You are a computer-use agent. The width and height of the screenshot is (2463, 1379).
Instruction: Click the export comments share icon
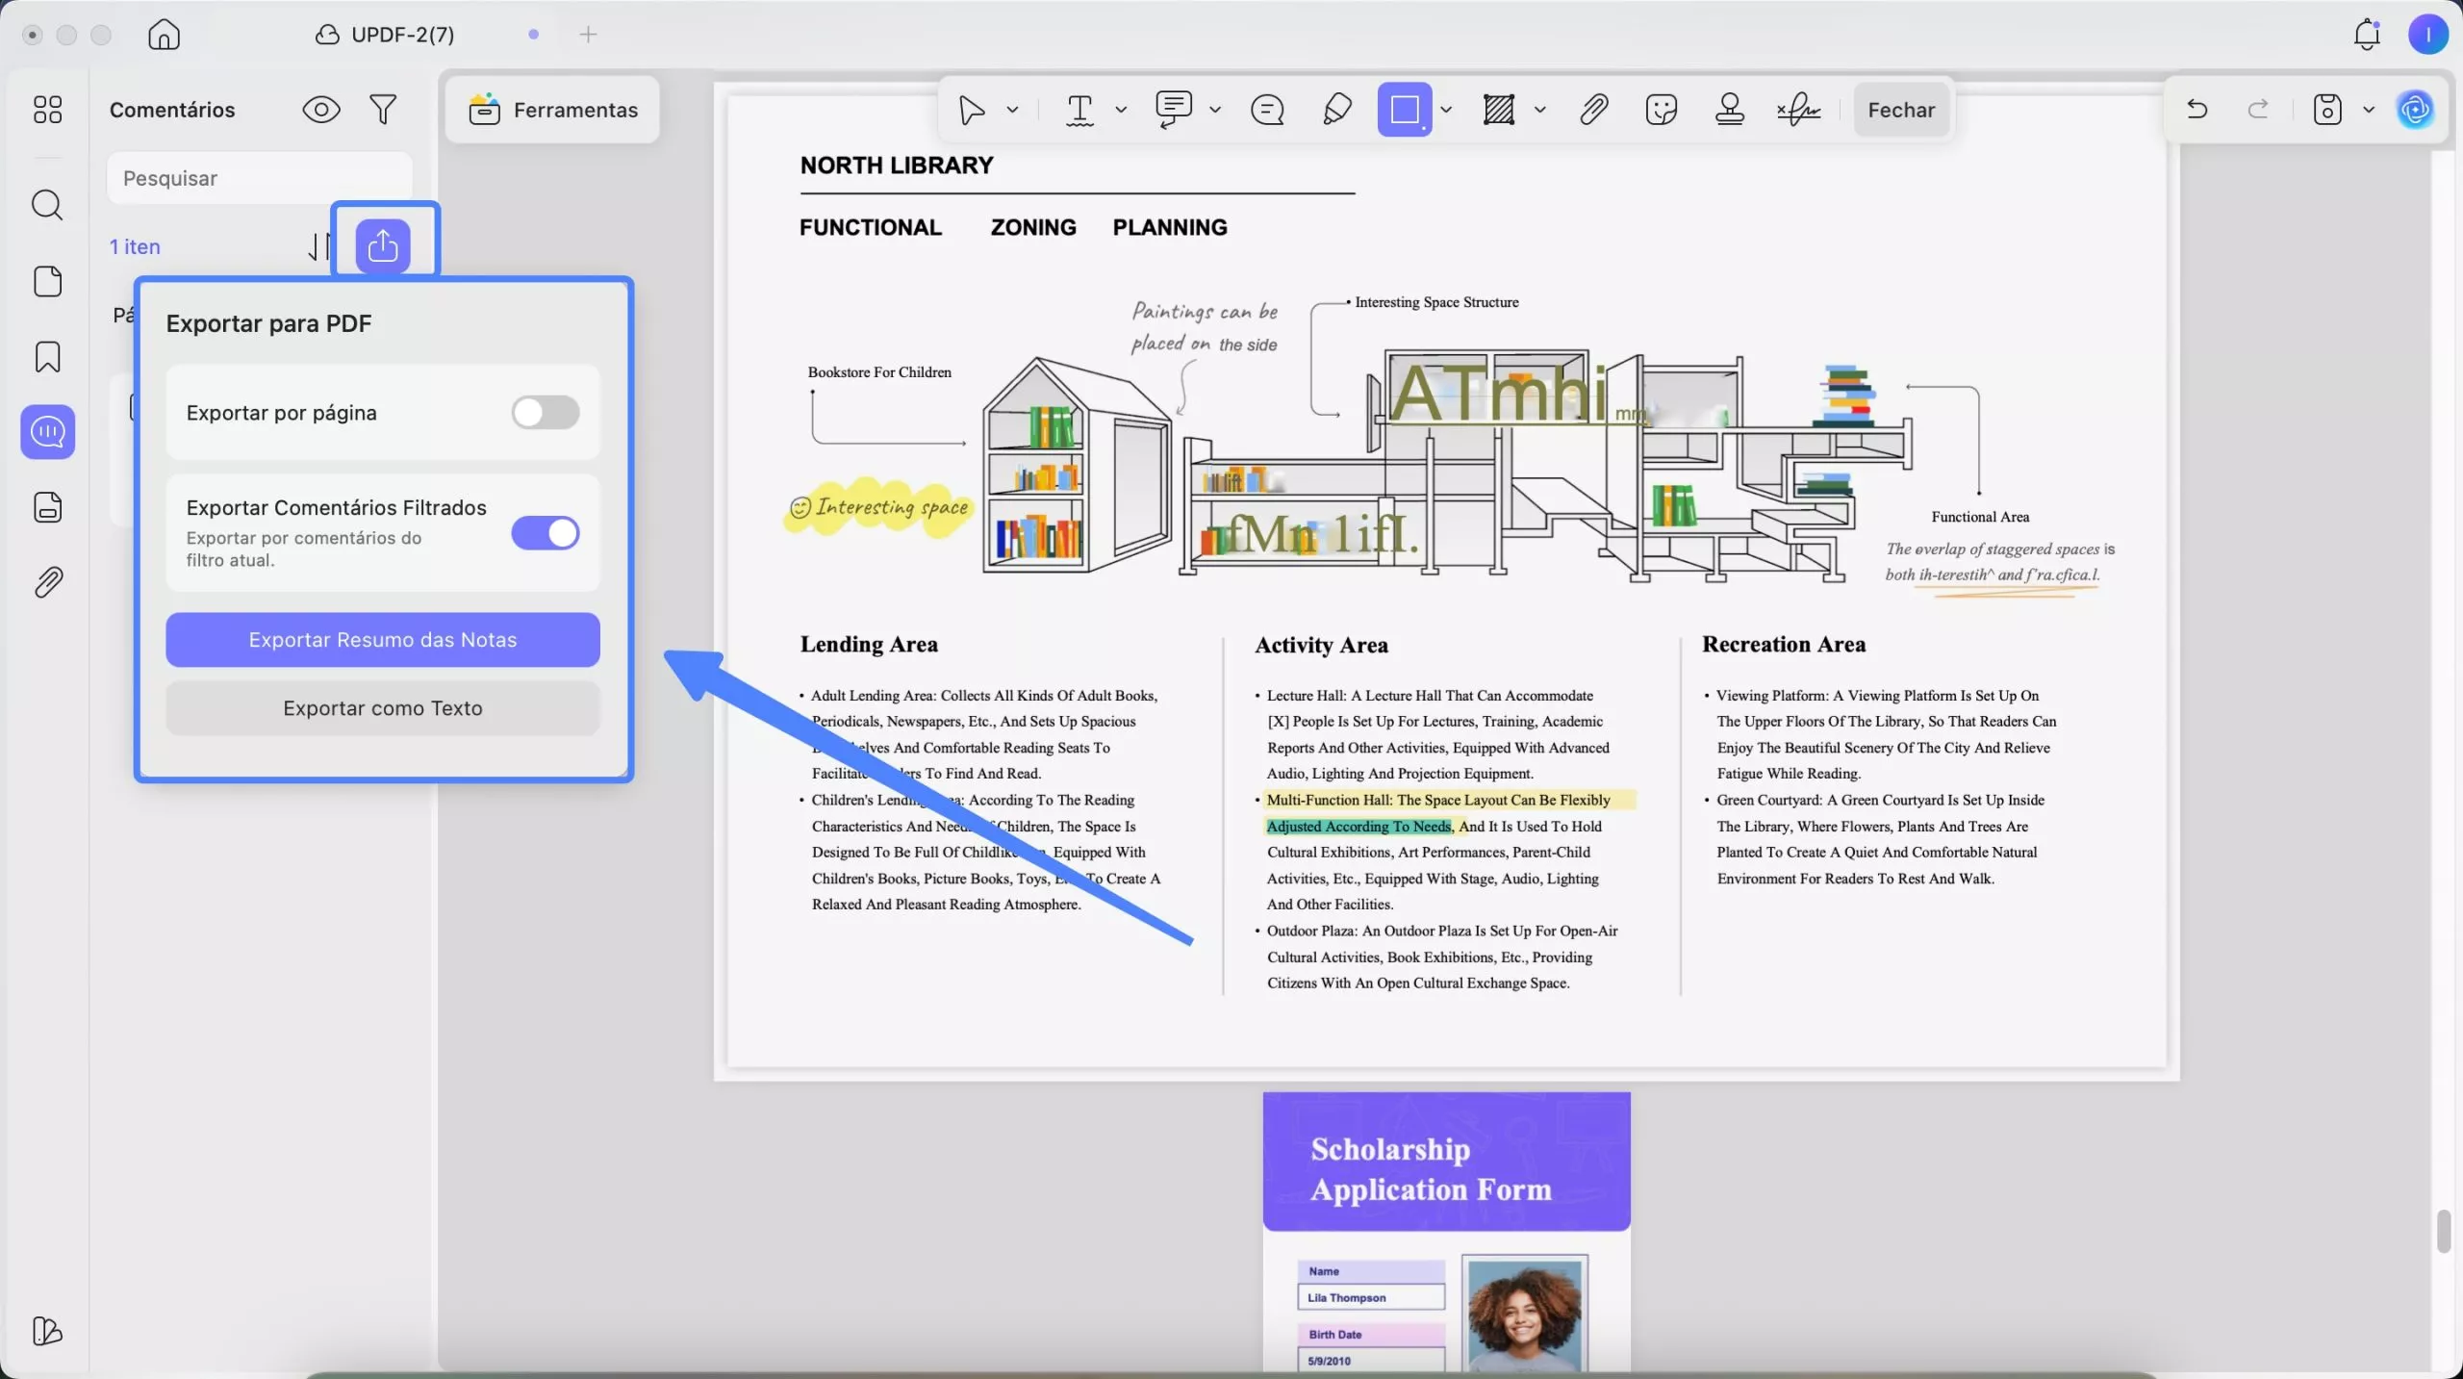383,246
